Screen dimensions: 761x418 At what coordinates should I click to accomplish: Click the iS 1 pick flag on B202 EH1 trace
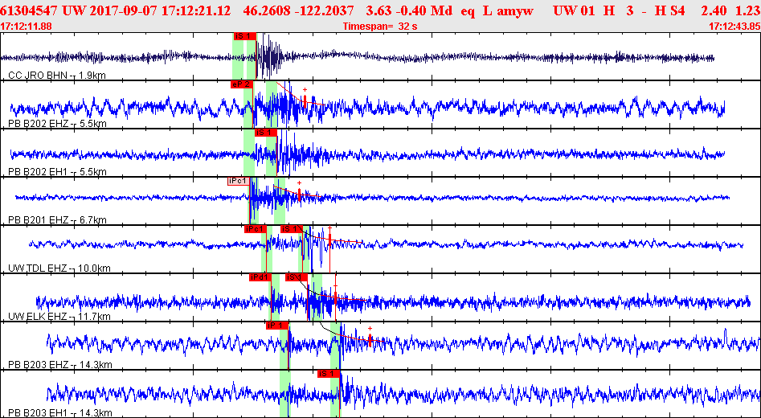tap(265, 133)
